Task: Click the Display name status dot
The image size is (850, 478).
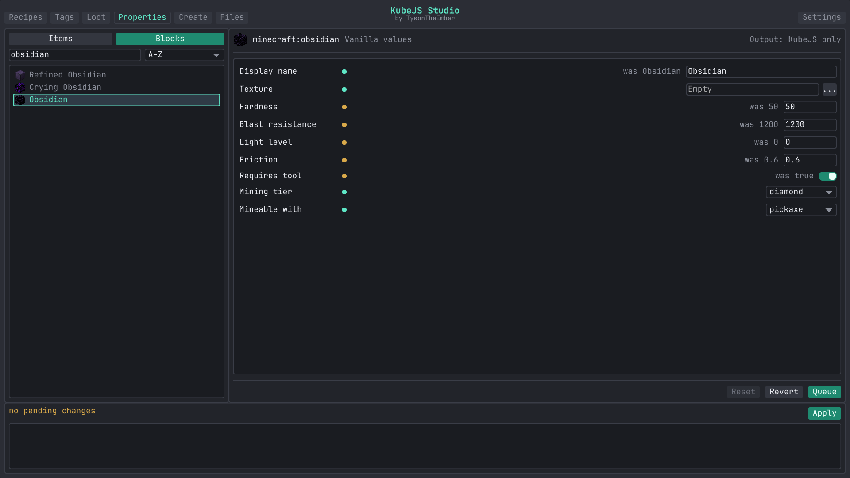Action: pyautogui.click(x=344, y=72)
